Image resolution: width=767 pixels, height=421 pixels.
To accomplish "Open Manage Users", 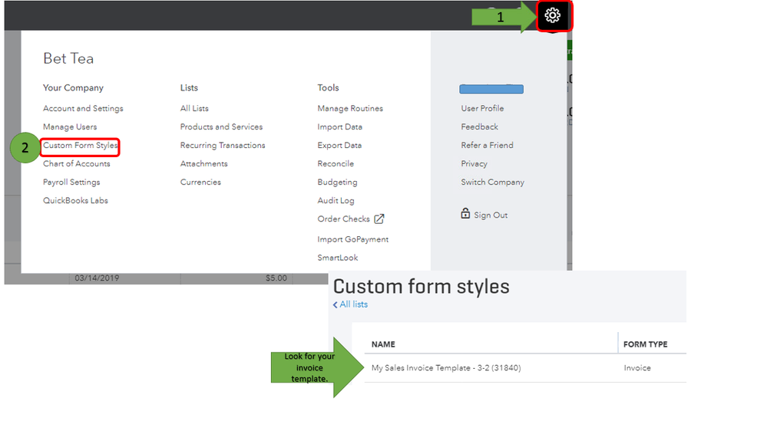I will (70, 127).
